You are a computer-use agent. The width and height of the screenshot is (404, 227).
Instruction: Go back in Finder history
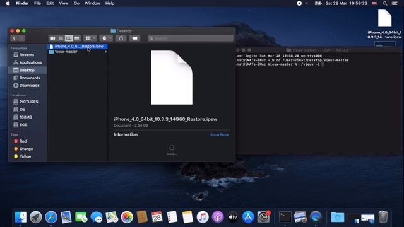[x=14, y=38]
